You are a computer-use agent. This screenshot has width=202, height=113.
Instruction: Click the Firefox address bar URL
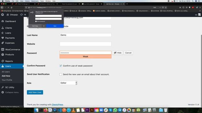pyautogui.click(x=47, y=8)
